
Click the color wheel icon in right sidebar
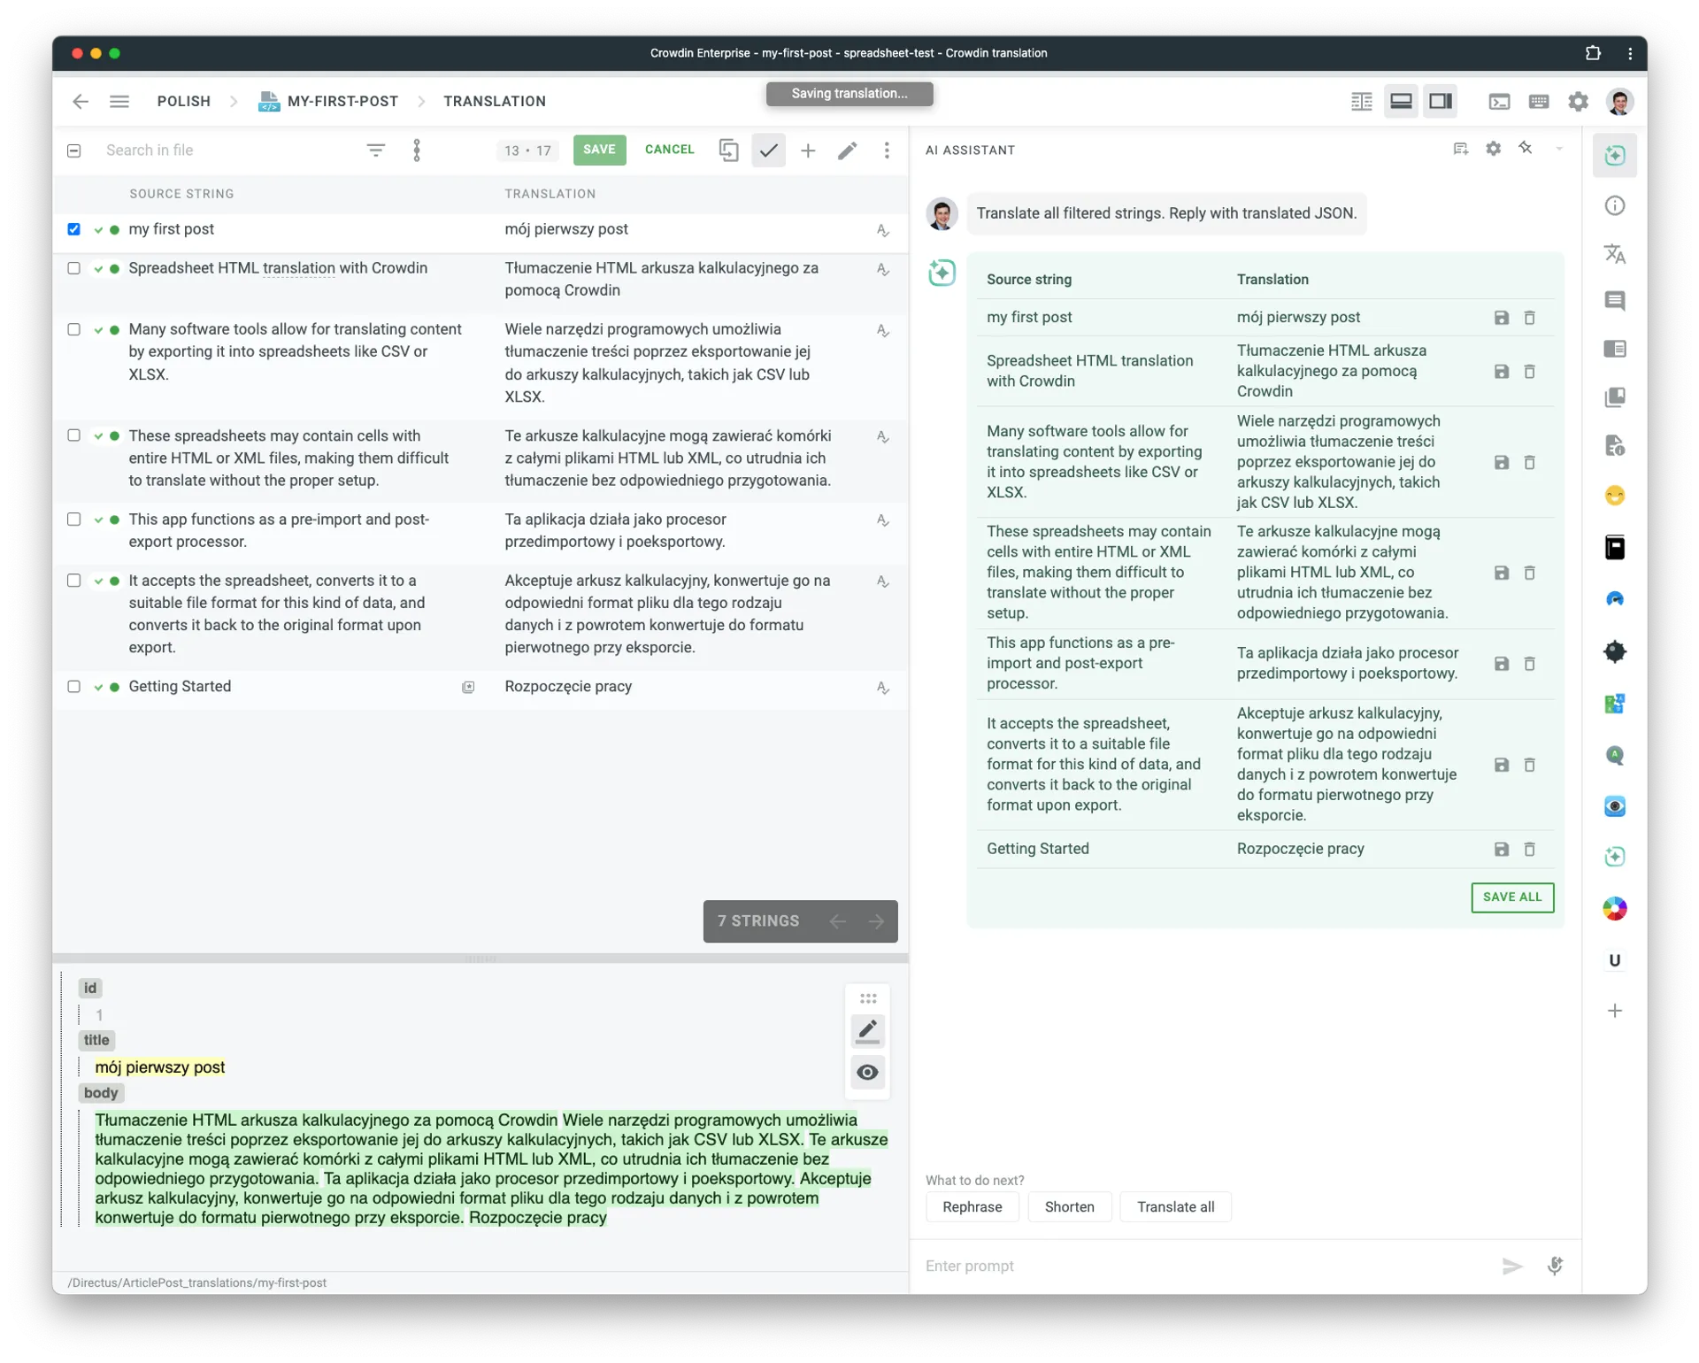[x=1614, y=908]
